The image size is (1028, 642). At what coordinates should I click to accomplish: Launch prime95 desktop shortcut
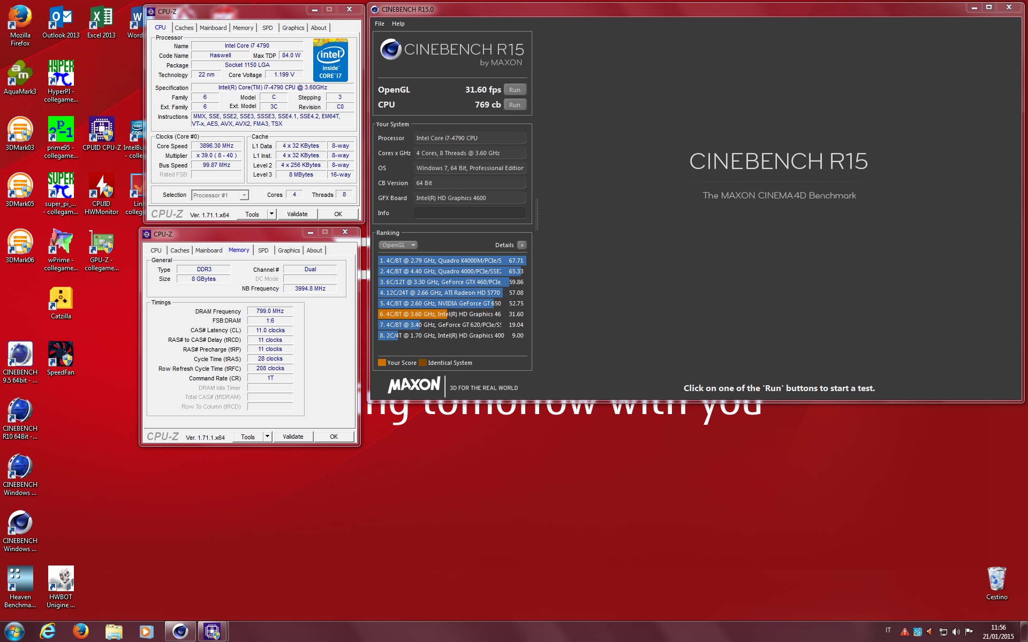61,137
